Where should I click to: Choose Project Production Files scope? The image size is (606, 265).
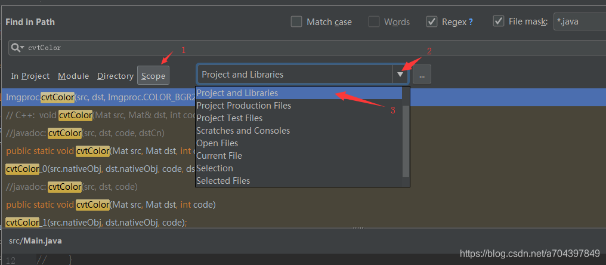pyautogui.click(x=299, y=106)
